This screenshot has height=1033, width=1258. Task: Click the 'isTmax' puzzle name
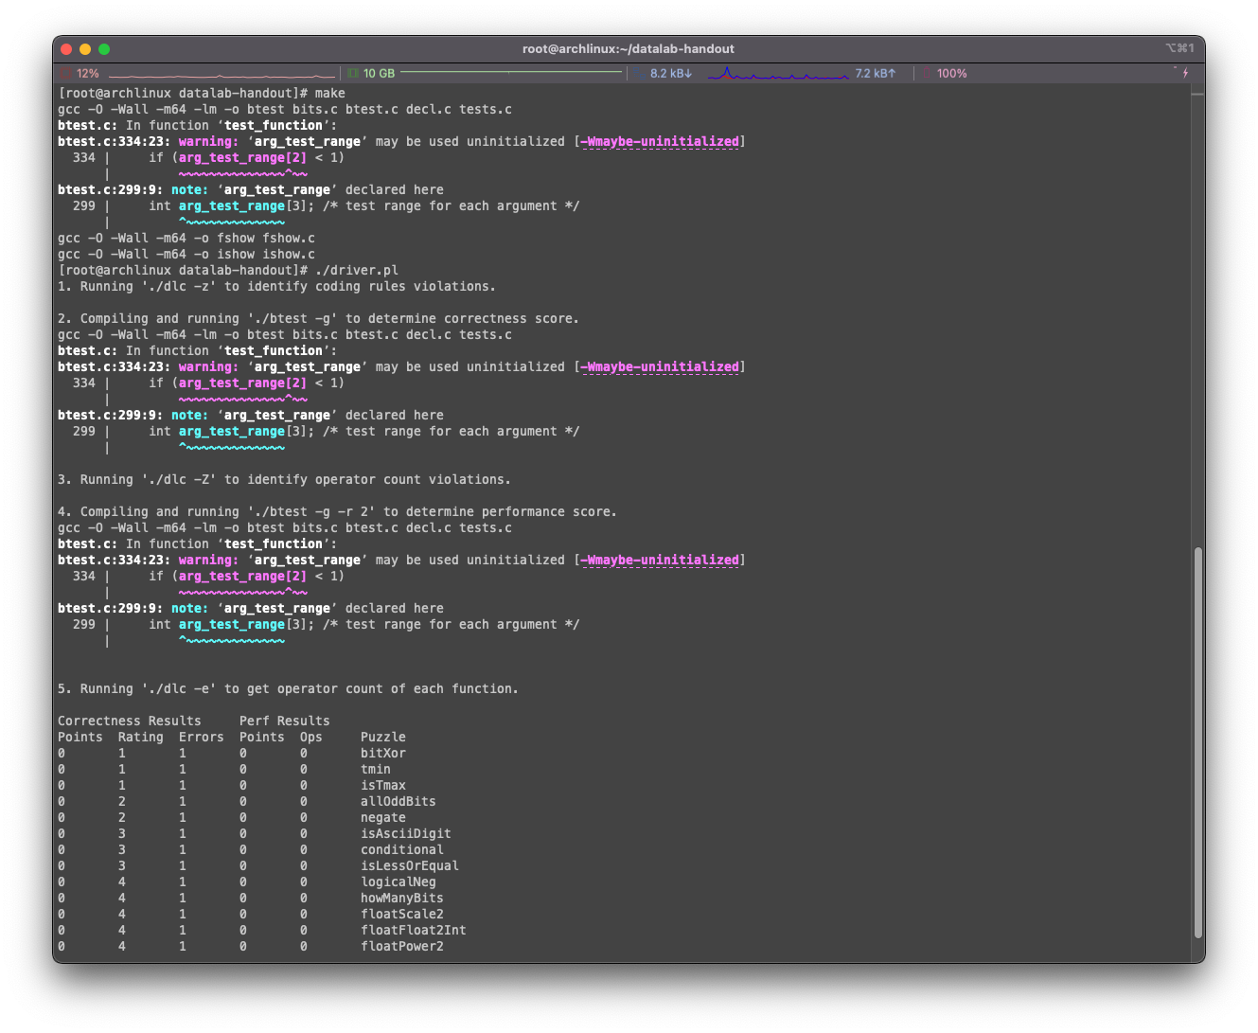383,785
